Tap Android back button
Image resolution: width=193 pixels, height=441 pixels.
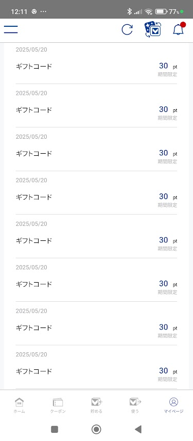pos(138,429)
